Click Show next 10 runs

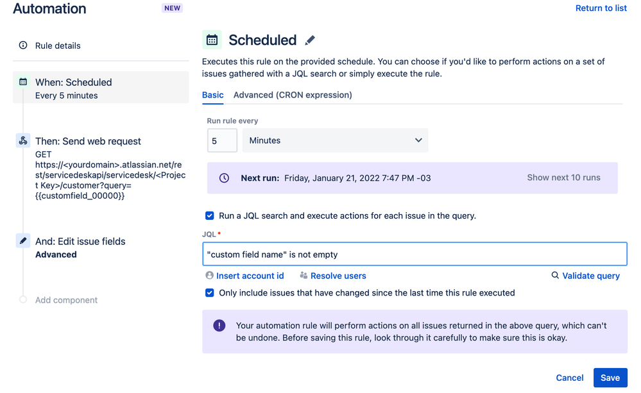click(563, 178)
